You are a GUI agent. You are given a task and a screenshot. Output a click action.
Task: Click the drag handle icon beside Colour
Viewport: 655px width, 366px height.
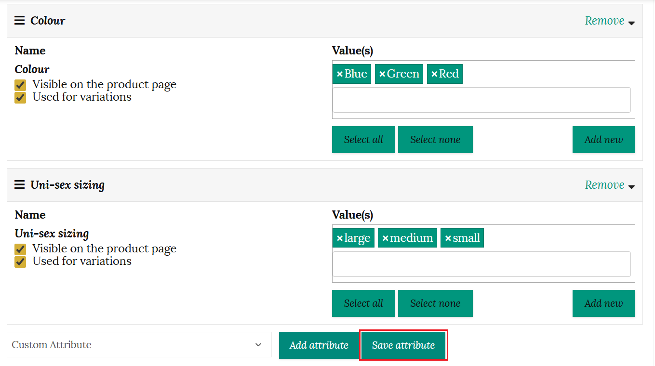tap(19, 21)
